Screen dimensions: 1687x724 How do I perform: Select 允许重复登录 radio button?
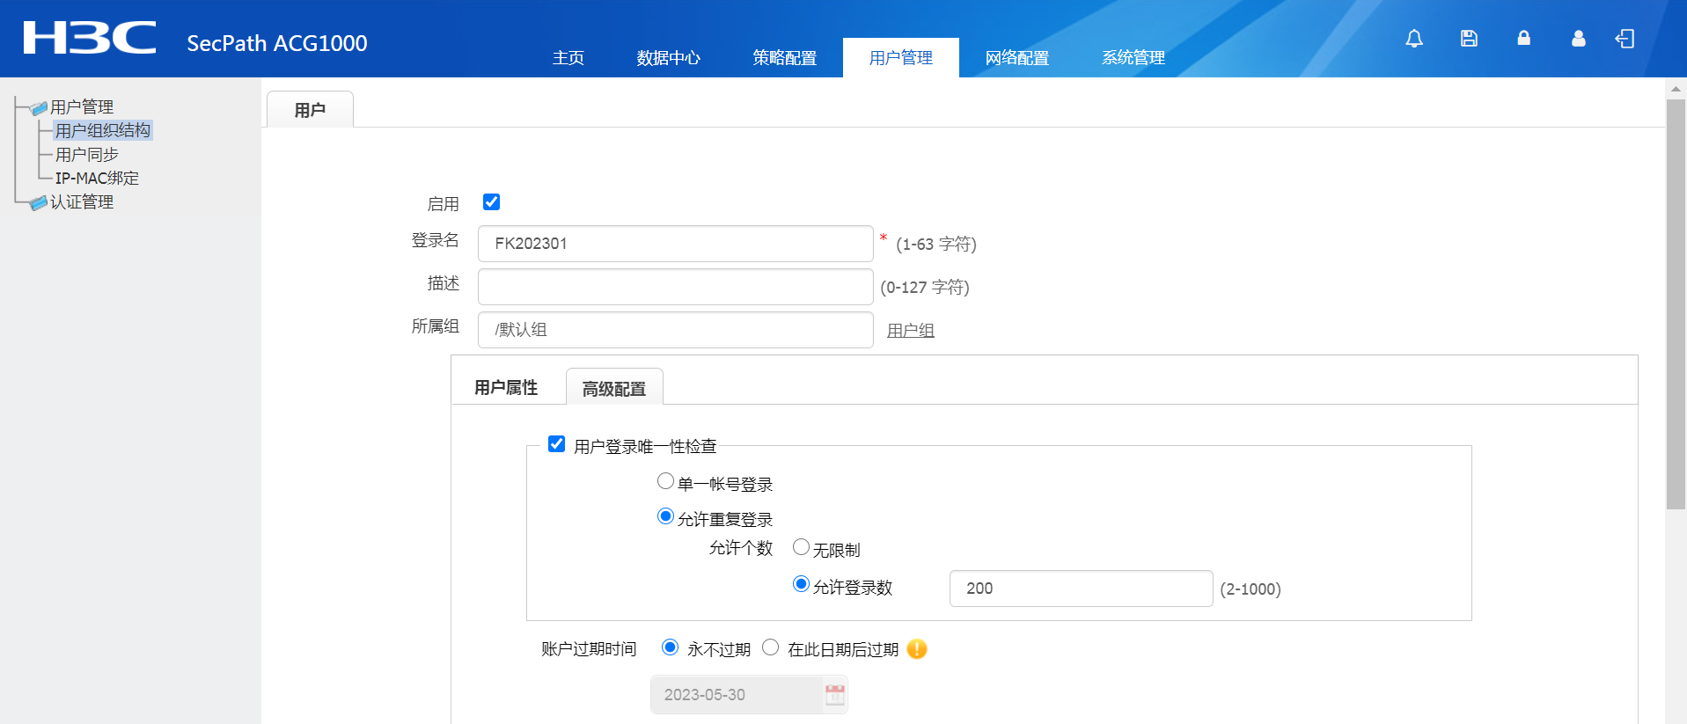click(665, 516)
